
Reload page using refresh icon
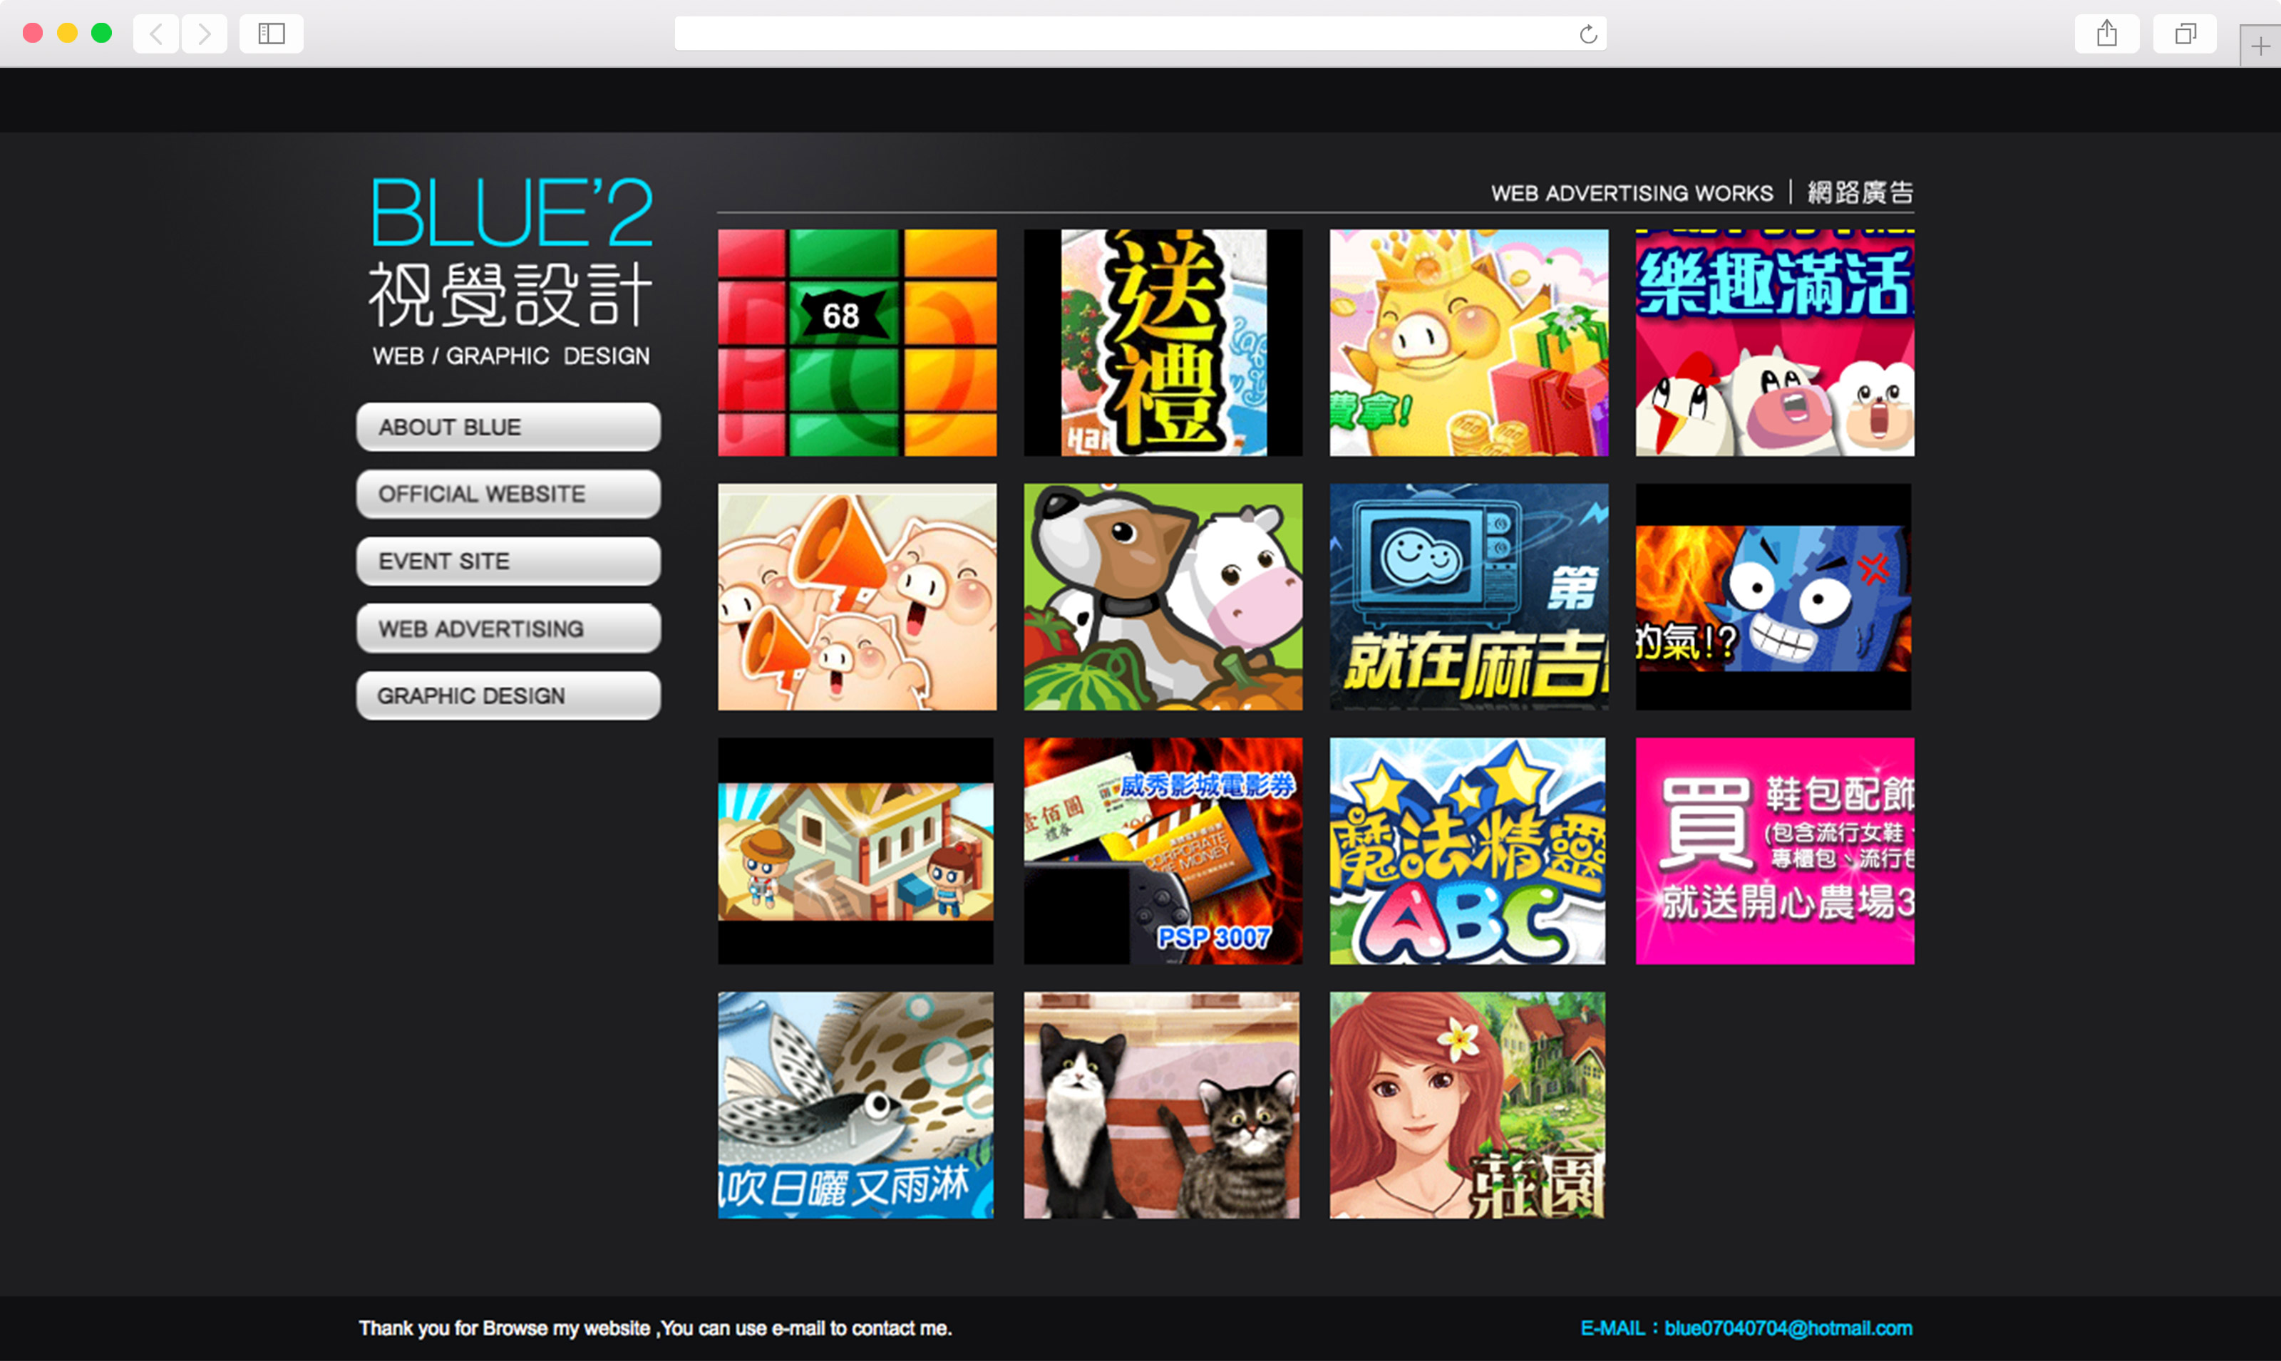coord(1587,35)
